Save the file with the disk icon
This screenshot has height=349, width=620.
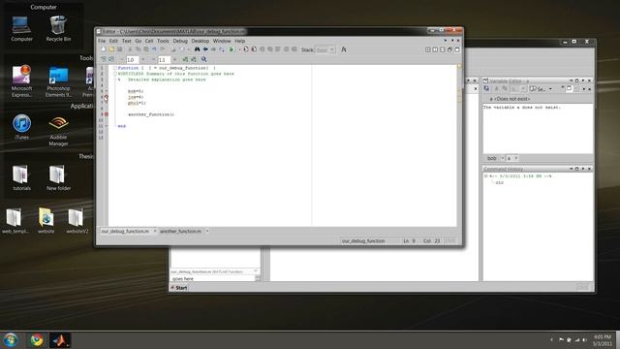119,49
